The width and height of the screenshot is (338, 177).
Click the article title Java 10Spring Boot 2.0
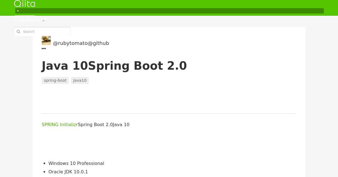[114, 66]
